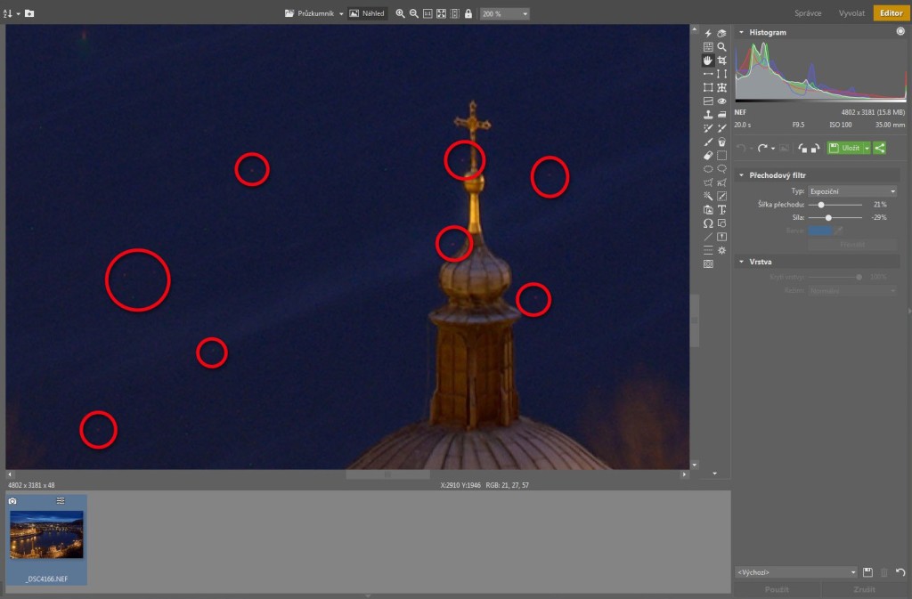Open the sort order dropdown arrow
Image resolution: width=912 pixels, height=599 pixels.
(x=18, y=13)
